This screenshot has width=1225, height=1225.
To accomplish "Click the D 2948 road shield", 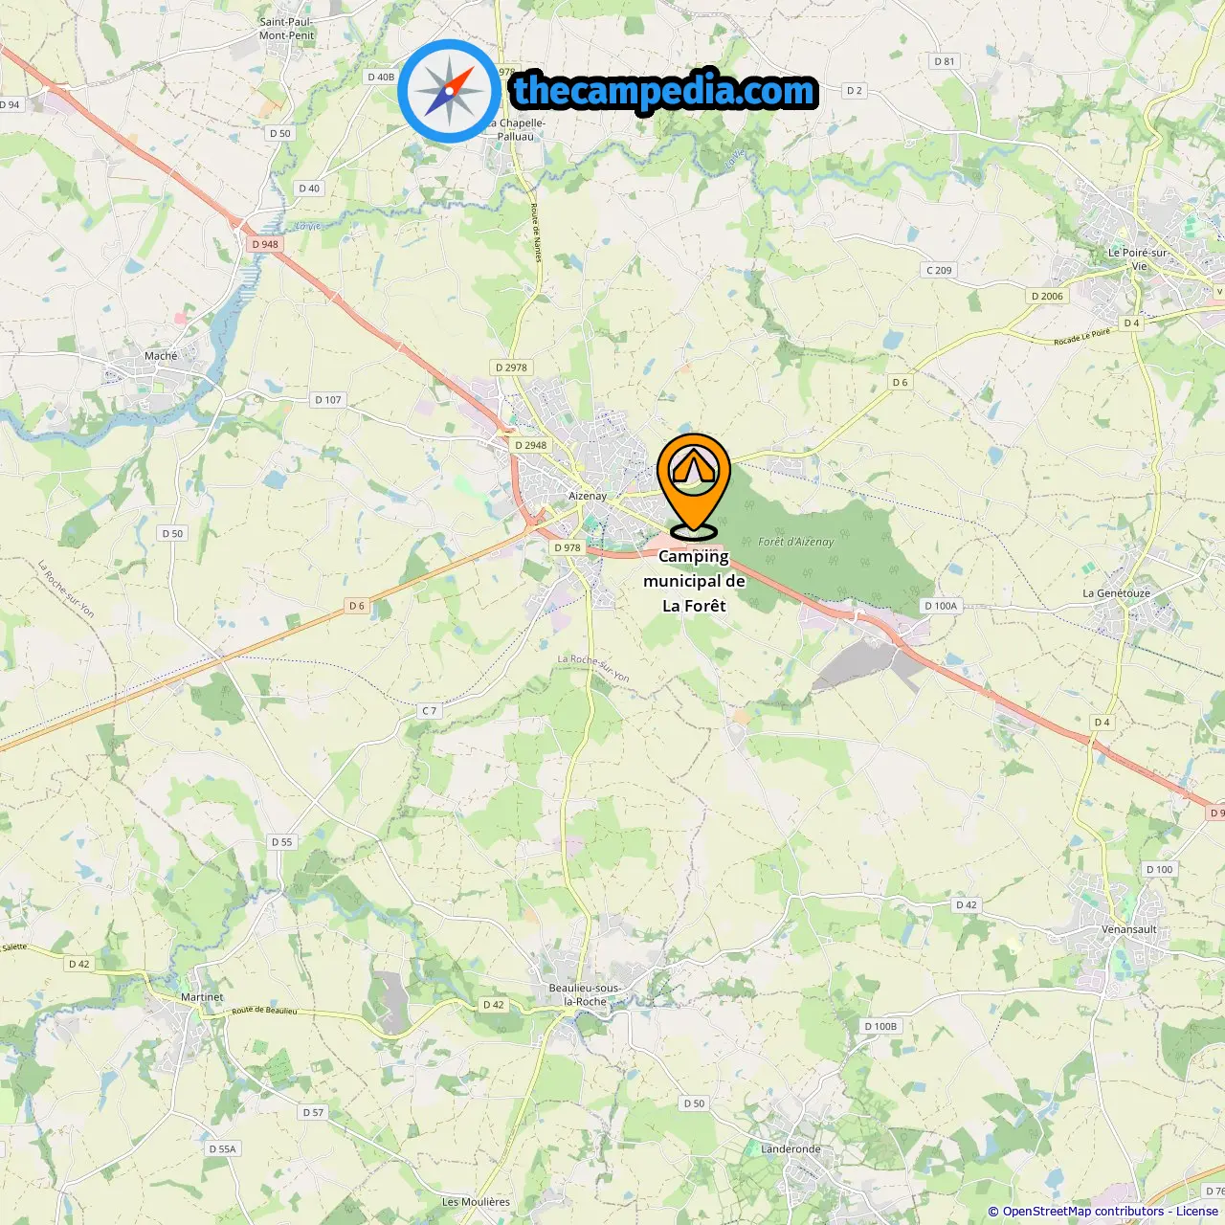I will pos(531,445).
